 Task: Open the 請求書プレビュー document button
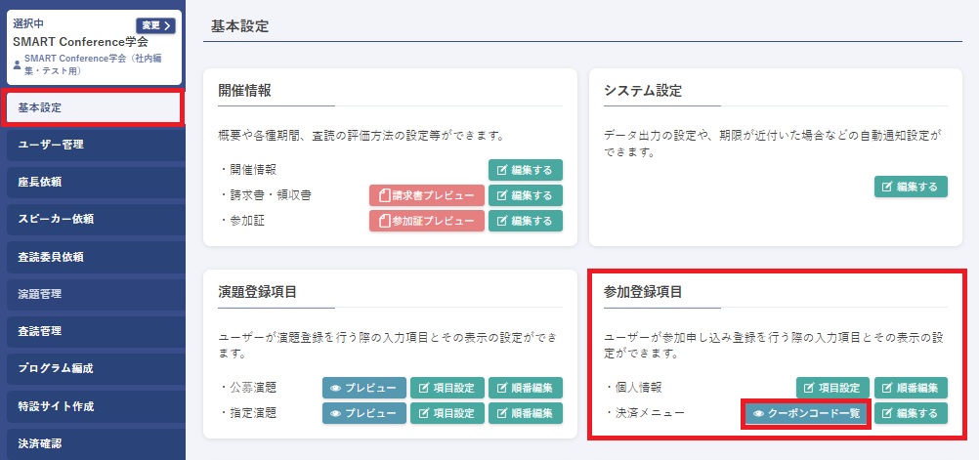[x=427, y=195]
